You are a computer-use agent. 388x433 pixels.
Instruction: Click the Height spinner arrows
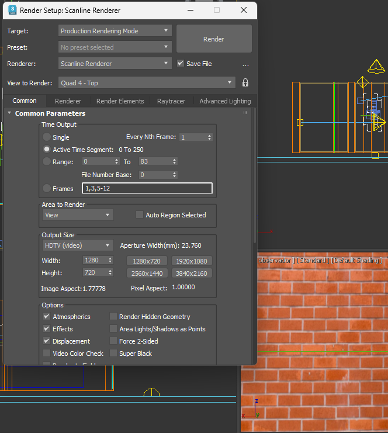point(110,273)
